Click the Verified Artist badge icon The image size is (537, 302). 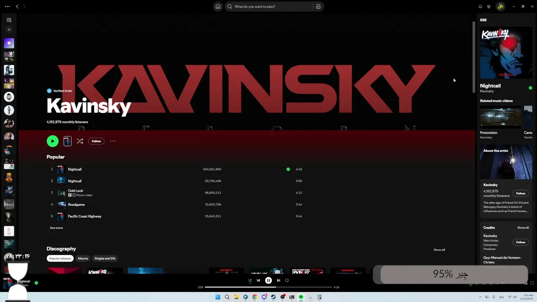click(49, 91)
